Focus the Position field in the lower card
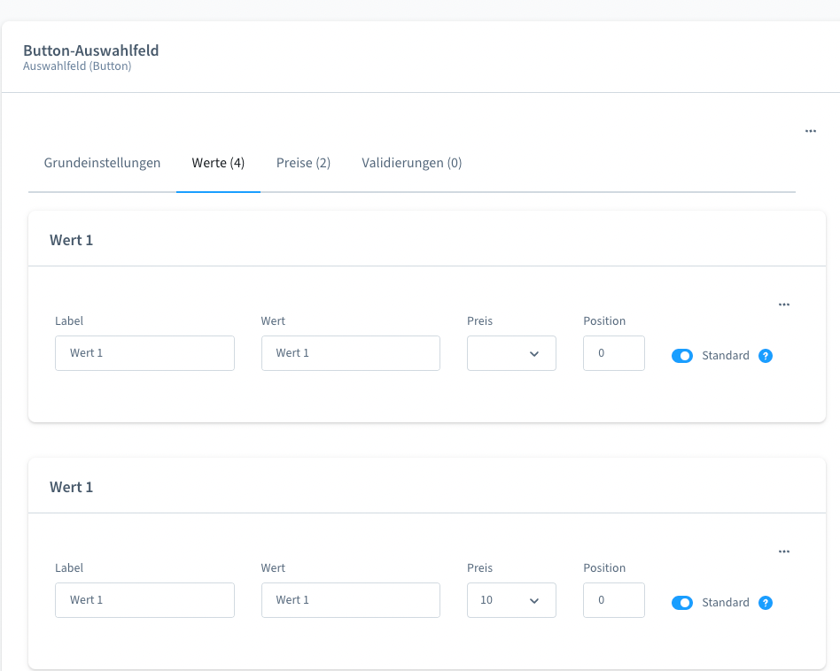Screen dimensions: 840x671 (x=613, y=600)
